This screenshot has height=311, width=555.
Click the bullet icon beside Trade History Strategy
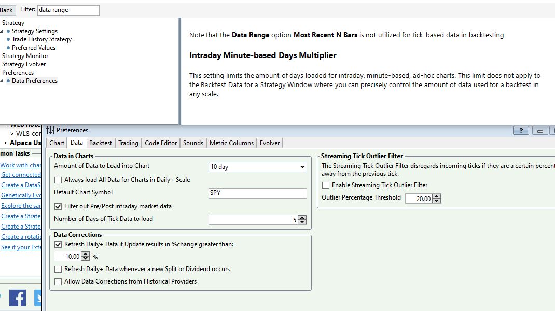[8, 39]
